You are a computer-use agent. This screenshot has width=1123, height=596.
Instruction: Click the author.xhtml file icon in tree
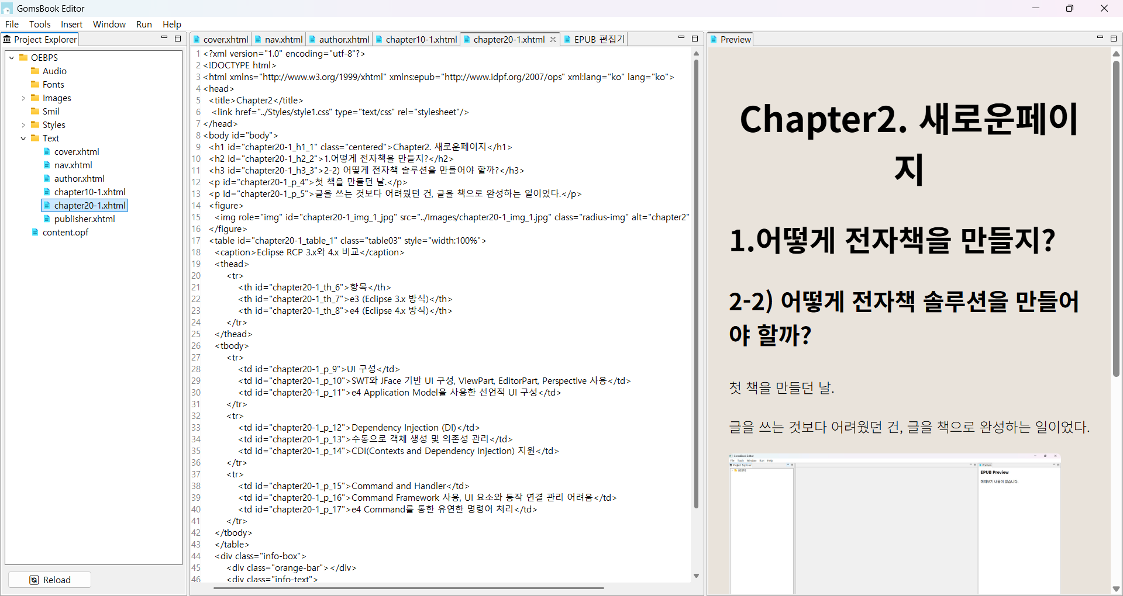47,178
